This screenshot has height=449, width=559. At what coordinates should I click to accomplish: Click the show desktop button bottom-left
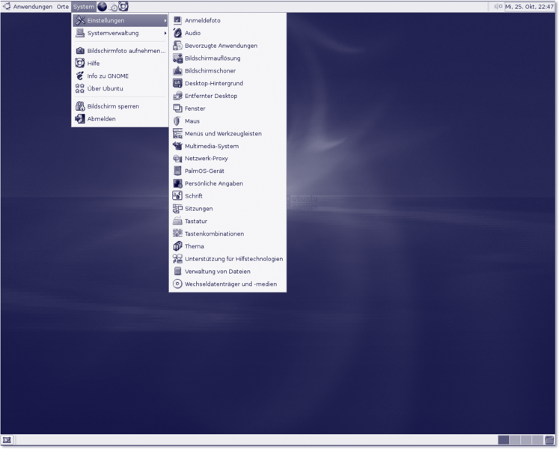pyautogui.click(x=7, y=440)
